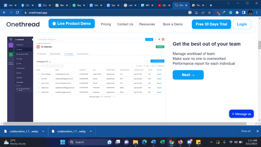Click the Grammarly extension icon in toolbar
The height and width of the screenshot is (147, 261).
(230, 13)
